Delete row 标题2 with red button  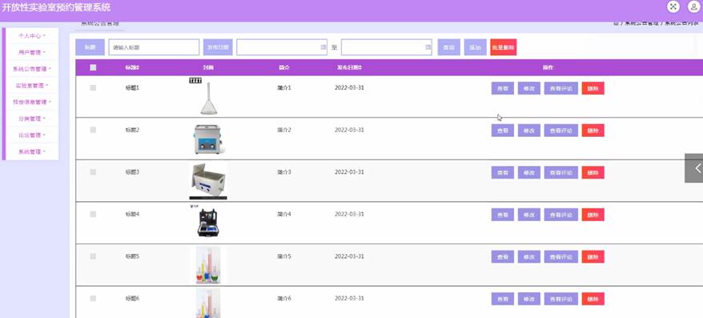coord(593,131)
